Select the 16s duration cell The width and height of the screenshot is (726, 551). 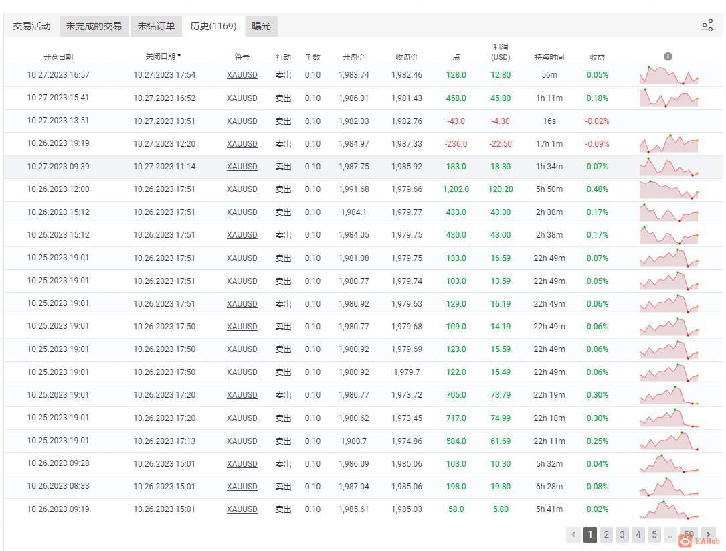coord(549,121)
